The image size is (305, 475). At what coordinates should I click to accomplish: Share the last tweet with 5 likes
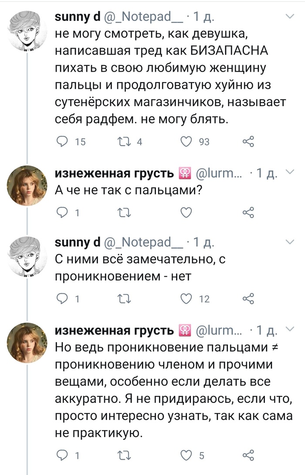[x=248, y=456]
